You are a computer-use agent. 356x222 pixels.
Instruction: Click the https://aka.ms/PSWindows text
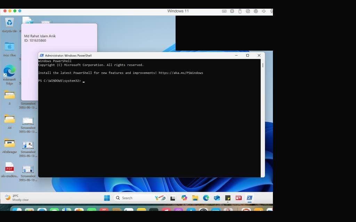point(181,73)
